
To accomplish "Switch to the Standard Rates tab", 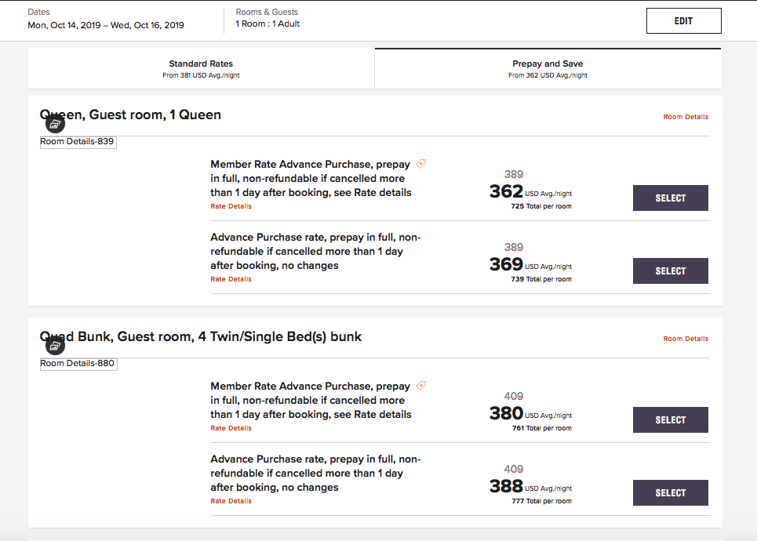I will point(201,68).
